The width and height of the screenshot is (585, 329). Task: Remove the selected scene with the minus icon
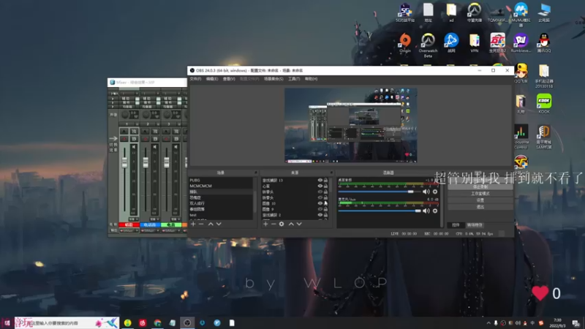(x=201, y=224)
